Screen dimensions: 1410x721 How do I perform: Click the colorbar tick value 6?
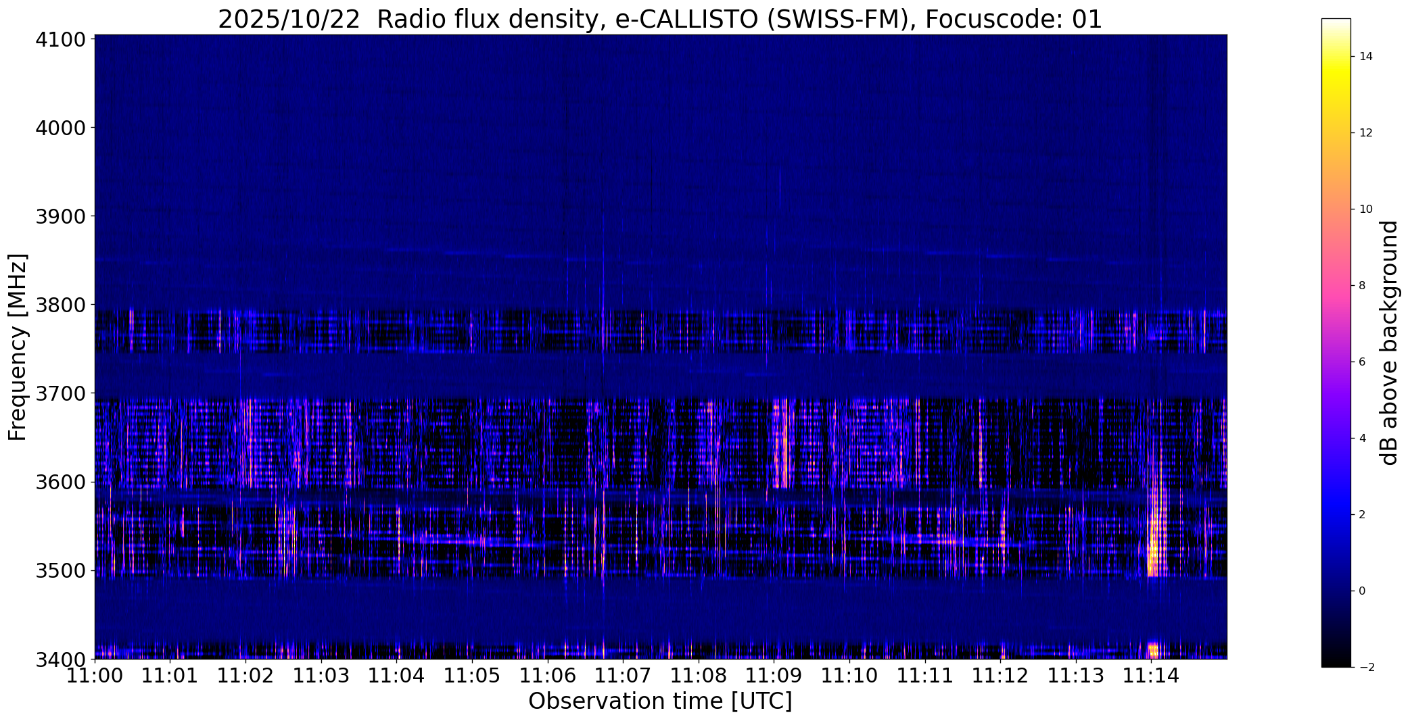1362,362
